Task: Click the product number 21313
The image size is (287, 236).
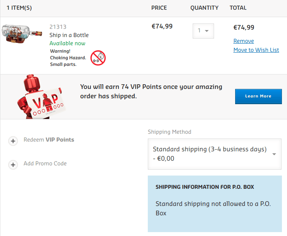Action: pyautogui.click(x=58, y=27)
